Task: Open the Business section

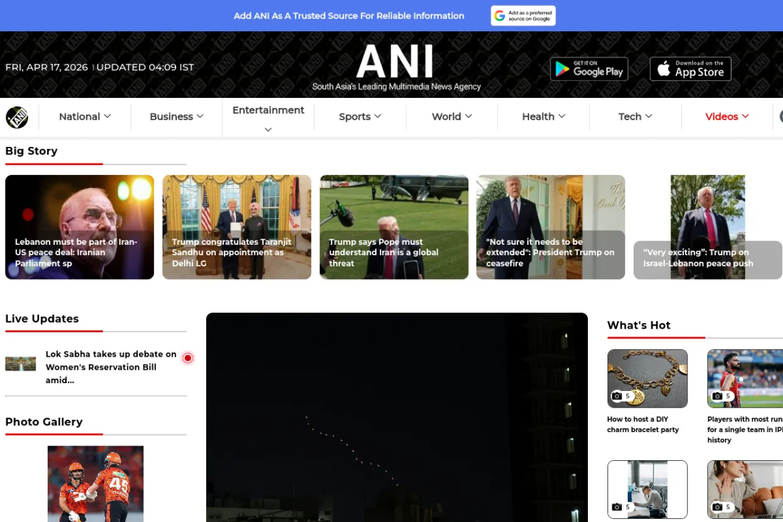Action: tap(171, 116)
